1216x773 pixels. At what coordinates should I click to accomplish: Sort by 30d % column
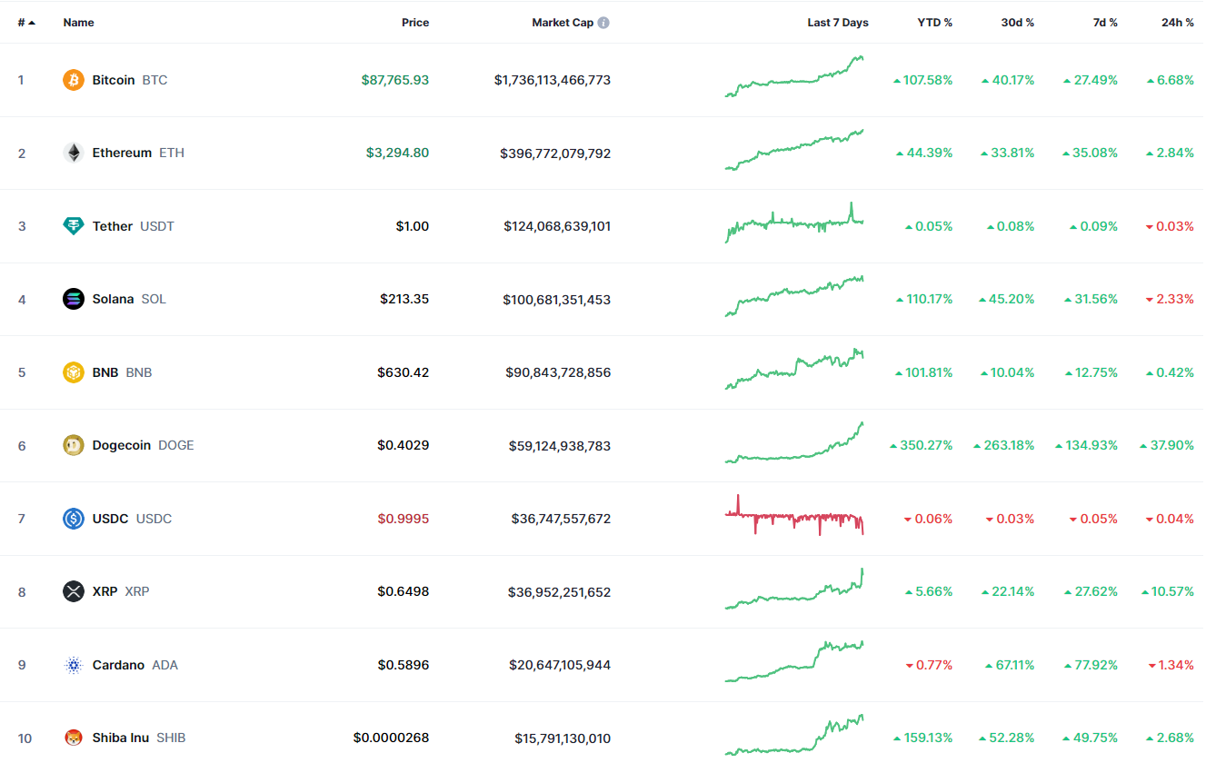[1017, 23]
